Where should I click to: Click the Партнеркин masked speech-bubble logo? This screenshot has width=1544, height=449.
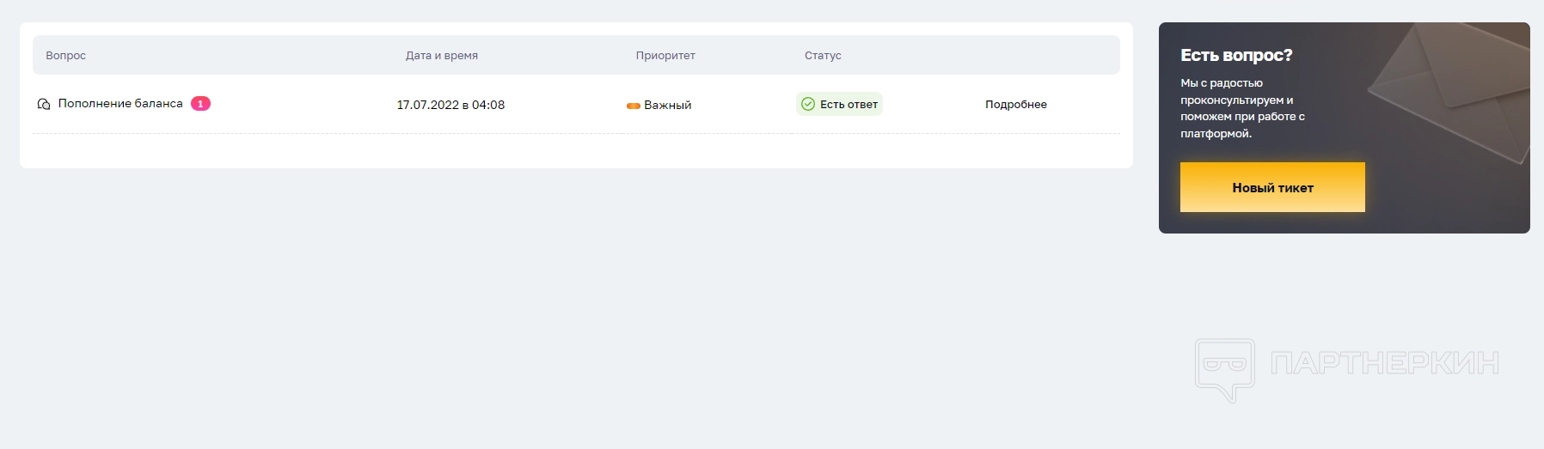click(1224, 369)
